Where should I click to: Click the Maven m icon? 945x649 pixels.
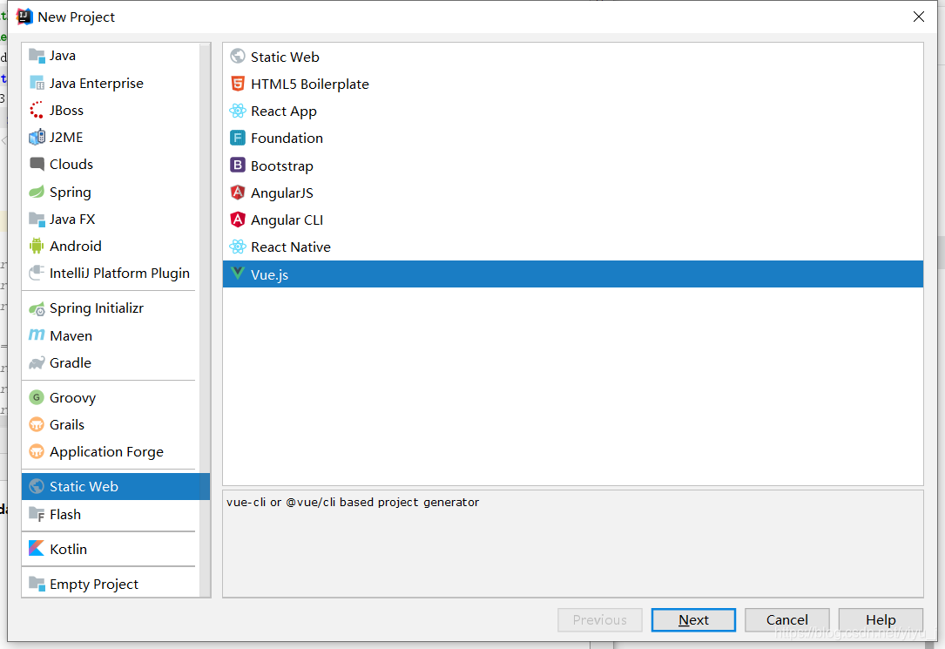[37, 335]
